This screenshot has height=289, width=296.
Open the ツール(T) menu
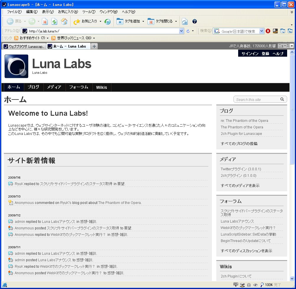(89, 12)
